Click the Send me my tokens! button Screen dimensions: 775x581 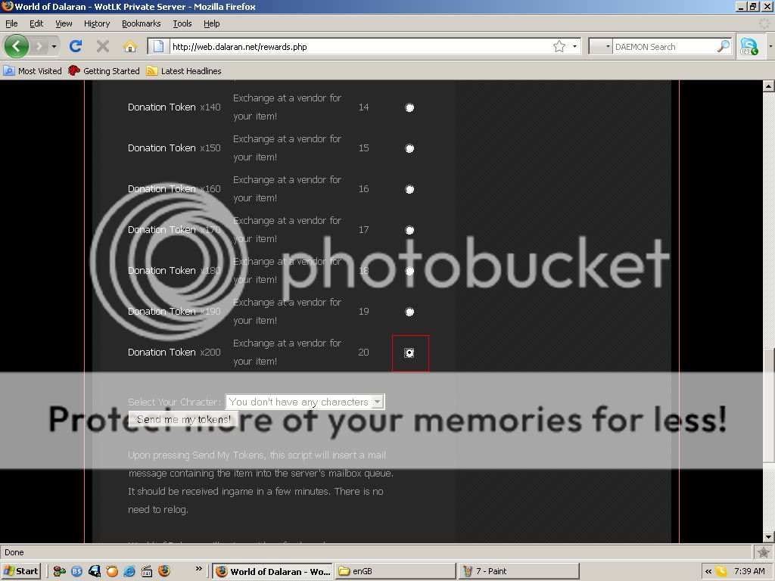click(183, 419)
